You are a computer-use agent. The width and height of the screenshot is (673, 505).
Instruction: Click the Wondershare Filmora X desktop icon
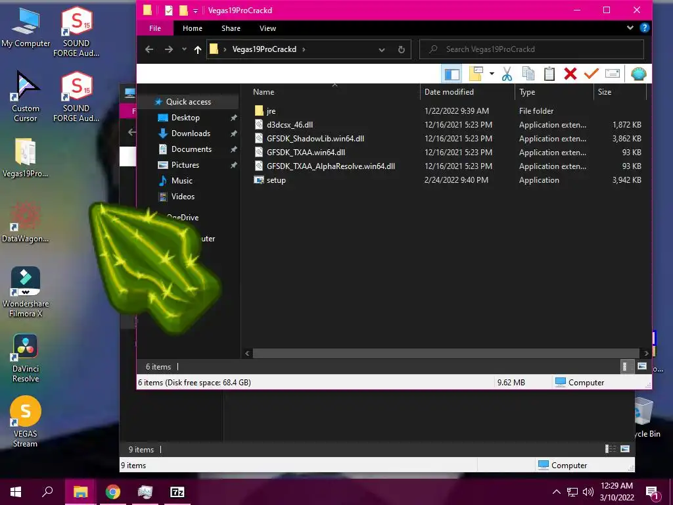click(x=26, y=292)
